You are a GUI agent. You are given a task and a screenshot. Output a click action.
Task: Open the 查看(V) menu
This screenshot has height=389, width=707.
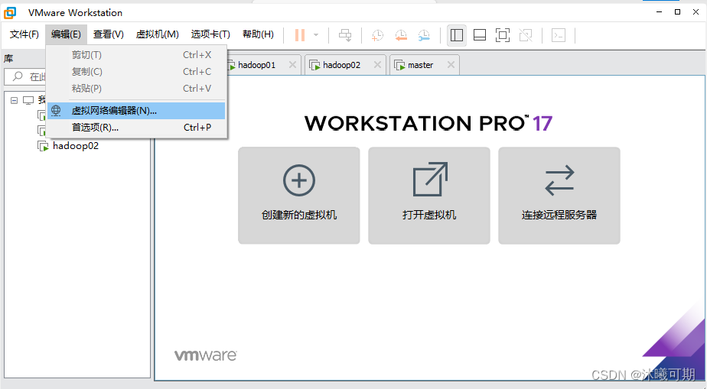coord(108,34)
